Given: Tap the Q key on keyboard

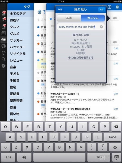Looking at the screenshot, I should [5, 127].
